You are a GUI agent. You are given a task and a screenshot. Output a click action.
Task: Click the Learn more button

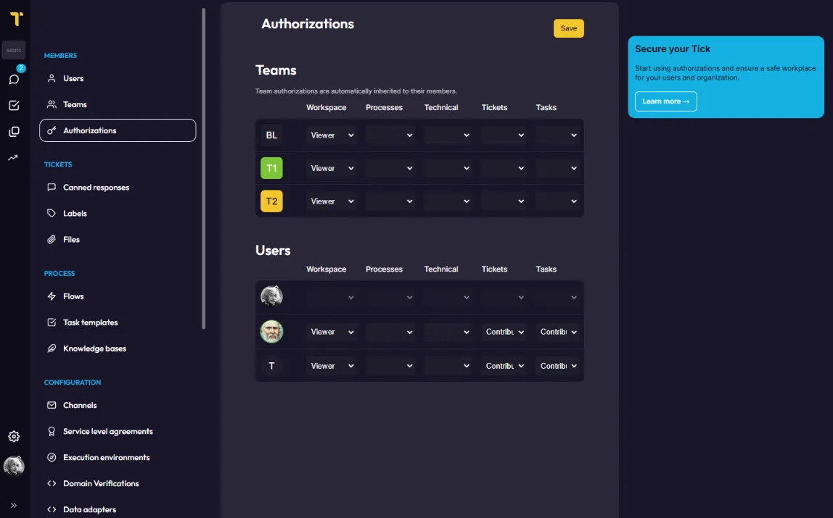point(665,101)
